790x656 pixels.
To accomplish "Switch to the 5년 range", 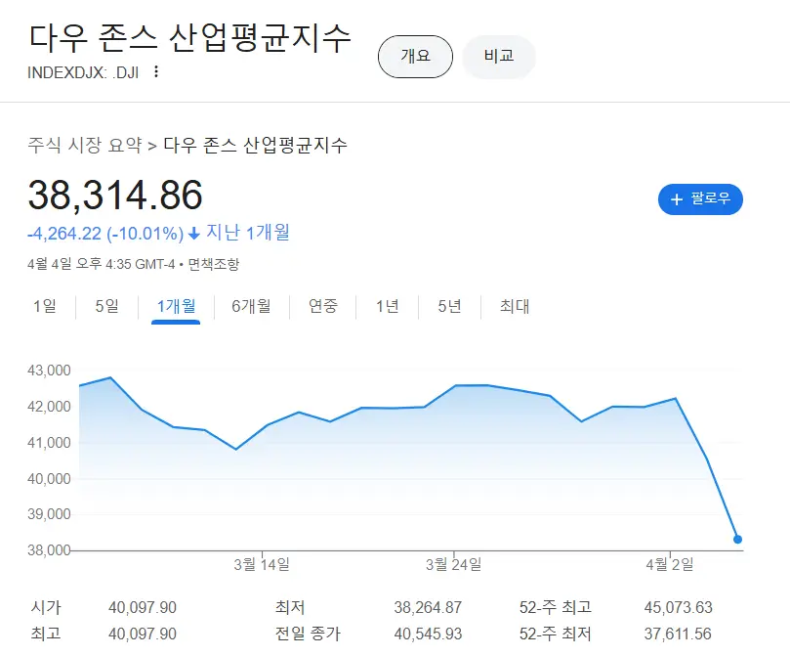I will click(449, 306).
